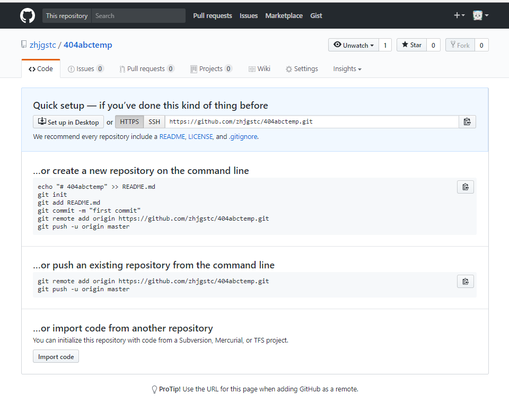This screenshot has width=509, height=402.
Task: Expand the Insights dropdown tab
Action: 347,69
